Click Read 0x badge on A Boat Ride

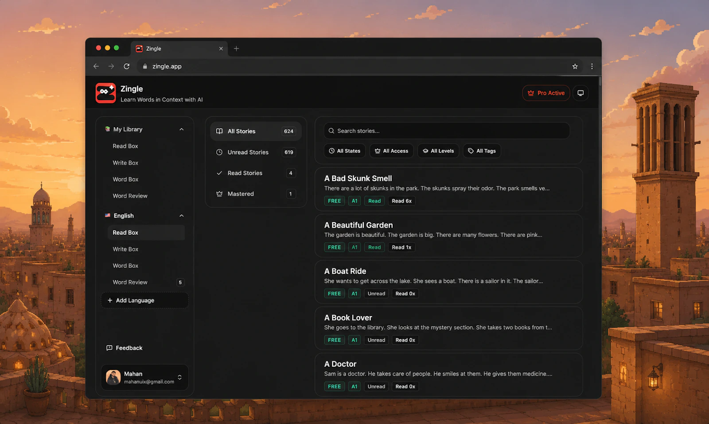pos(405,294)
